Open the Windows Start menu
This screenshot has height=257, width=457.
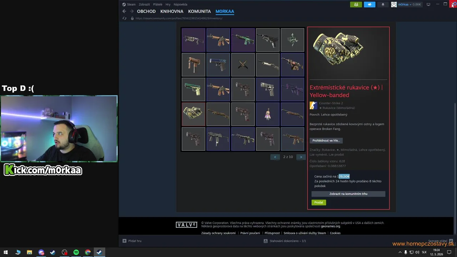tap(6, 252)
